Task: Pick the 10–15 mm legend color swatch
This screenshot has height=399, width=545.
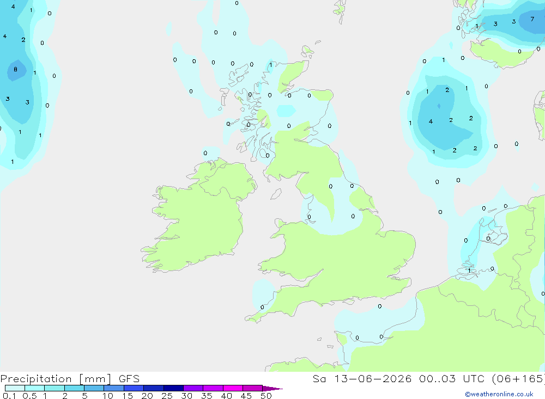Action: (114, 388)
